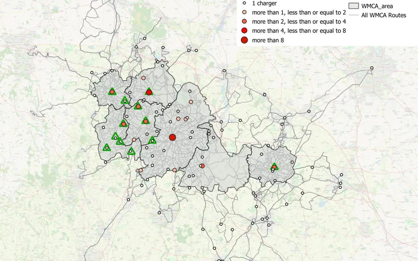Screen dimensions: 418x261
Task: Click the "WMCA_area" legend label
Action: tap(377, 6)
